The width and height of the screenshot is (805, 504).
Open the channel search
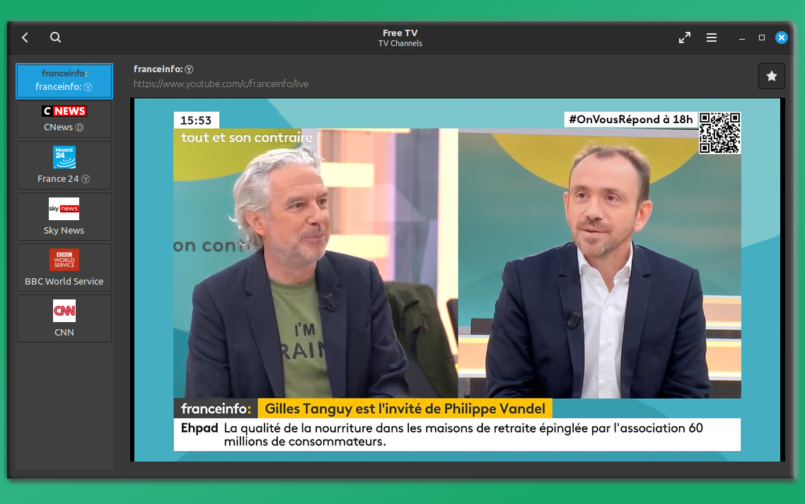click(56, 38)
